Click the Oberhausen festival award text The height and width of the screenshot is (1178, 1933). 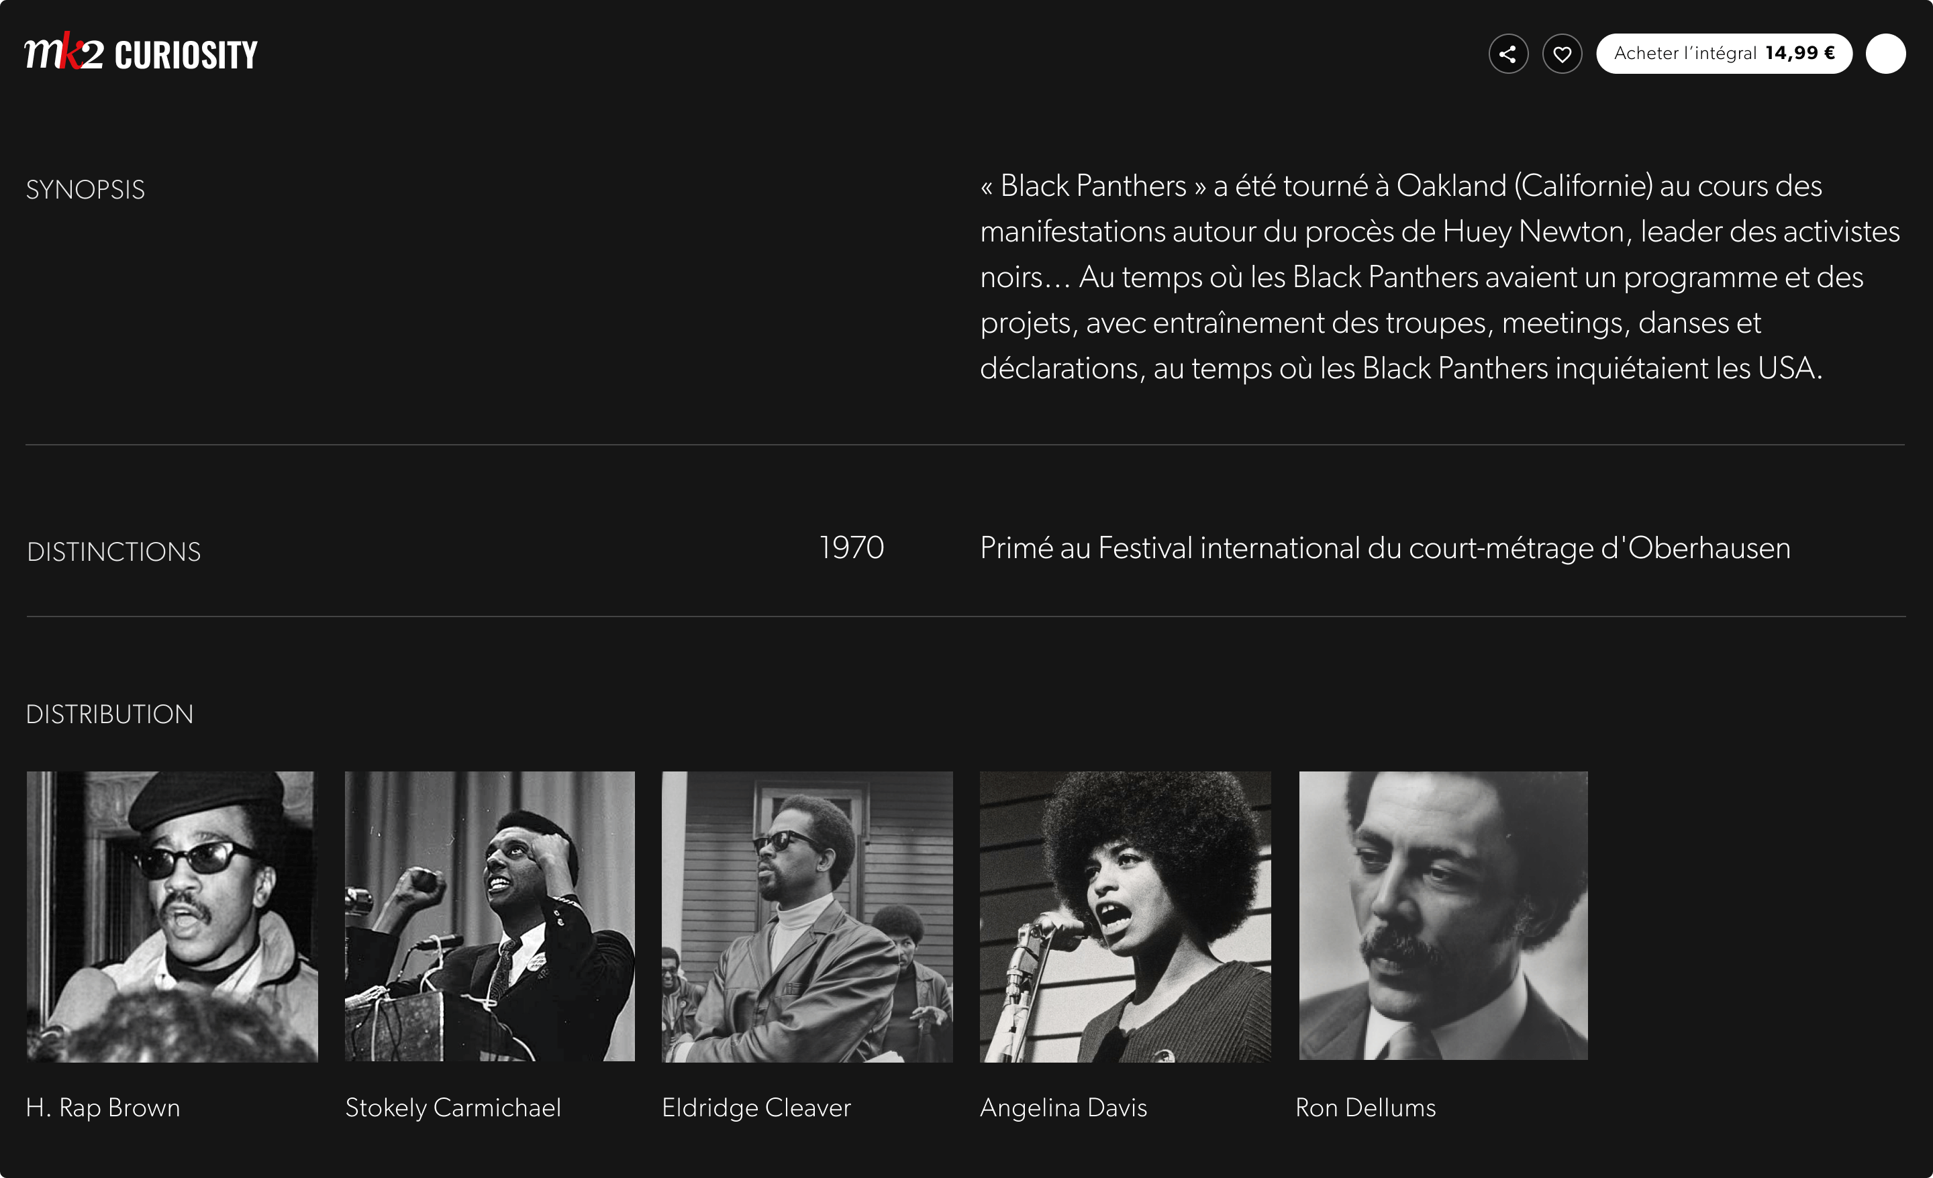click(1385, 548)
